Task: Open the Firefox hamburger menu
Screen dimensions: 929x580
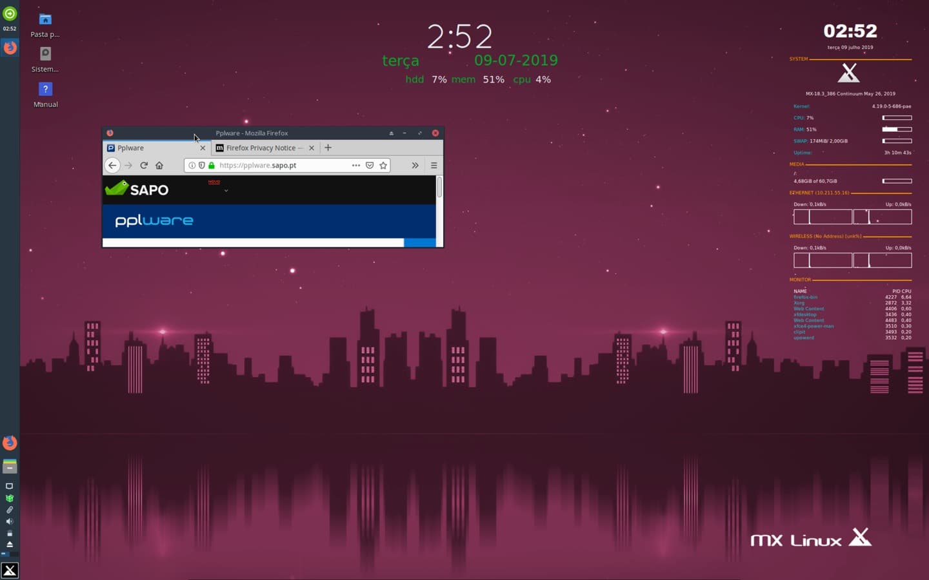Action: [x=434, y=165]
